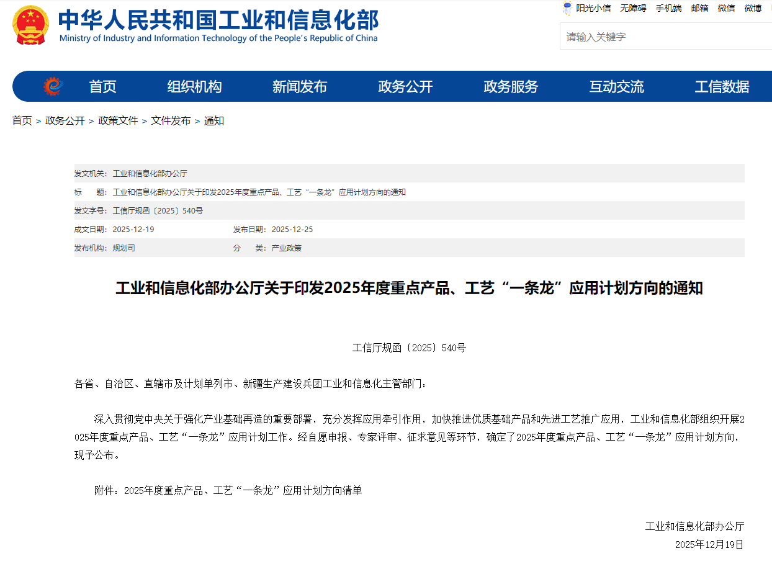Click the national emblem logo
This screenshot has height=561, width=772.
point(30,25)
